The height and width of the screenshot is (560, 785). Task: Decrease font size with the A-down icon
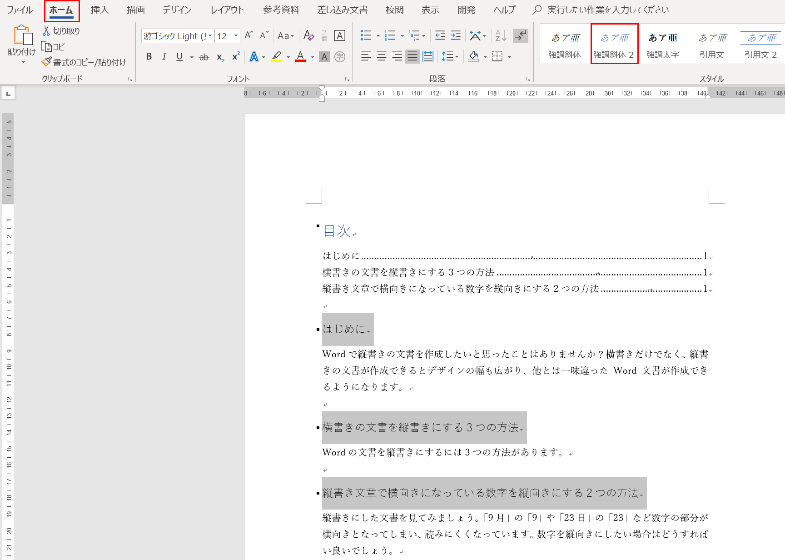[x=264, y=35]
